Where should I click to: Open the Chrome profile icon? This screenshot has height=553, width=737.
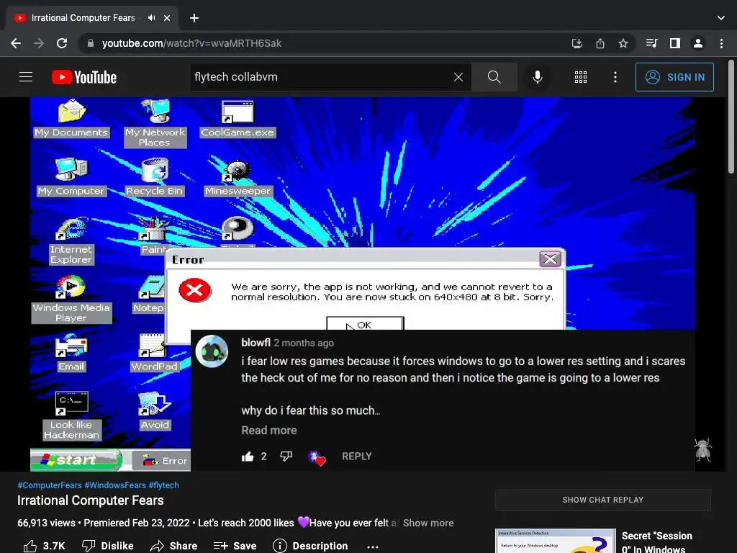click(x=698, y=43)
